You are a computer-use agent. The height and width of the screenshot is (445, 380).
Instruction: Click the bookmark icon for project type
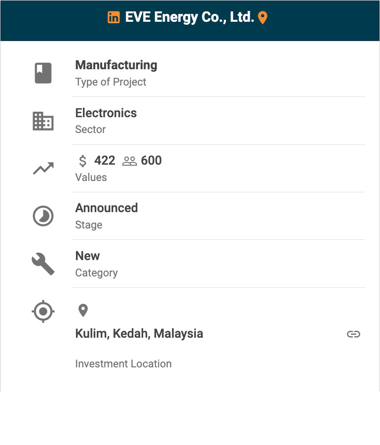pyautogui.click(x=43, y=73)
